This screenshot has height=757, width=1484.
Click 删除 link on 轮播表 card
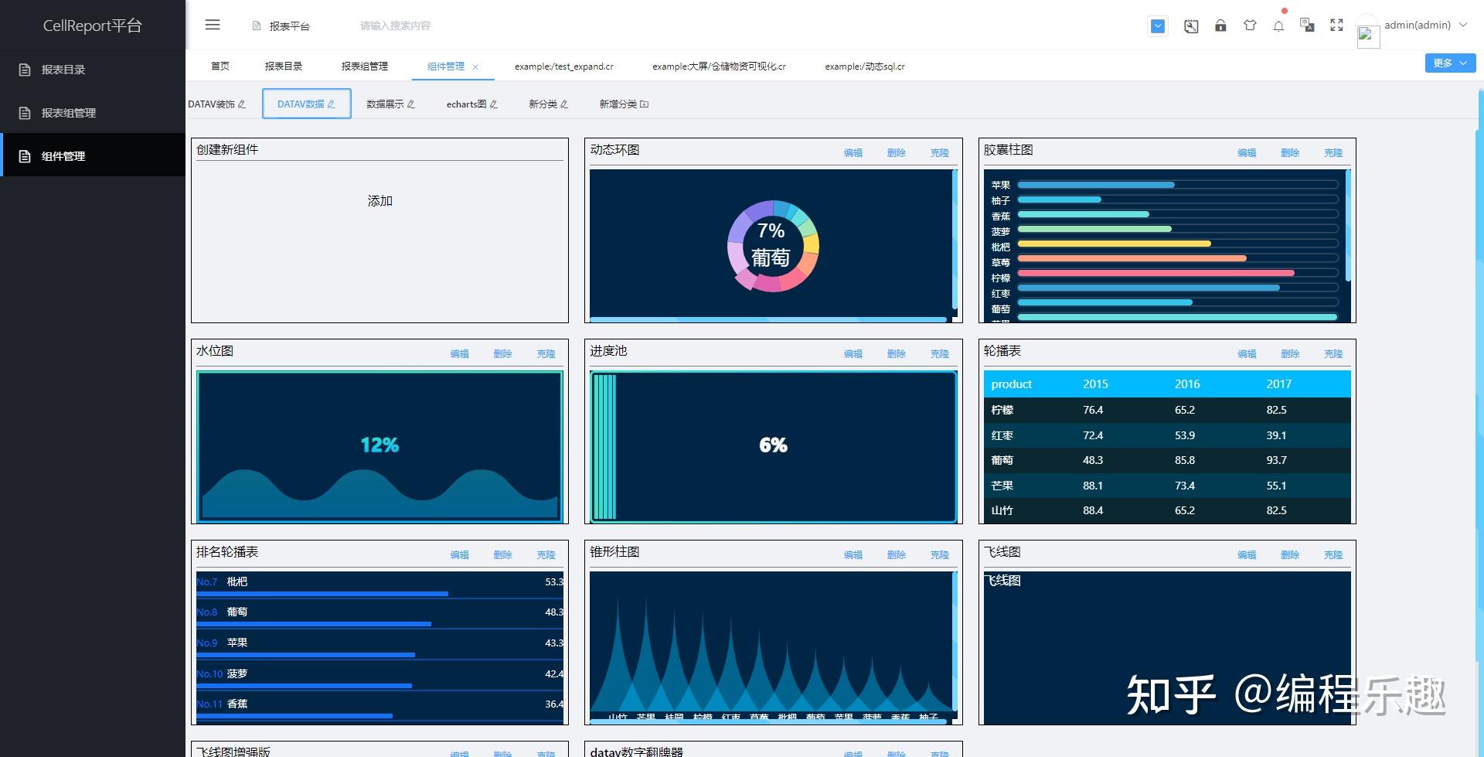coord(1290,354)
